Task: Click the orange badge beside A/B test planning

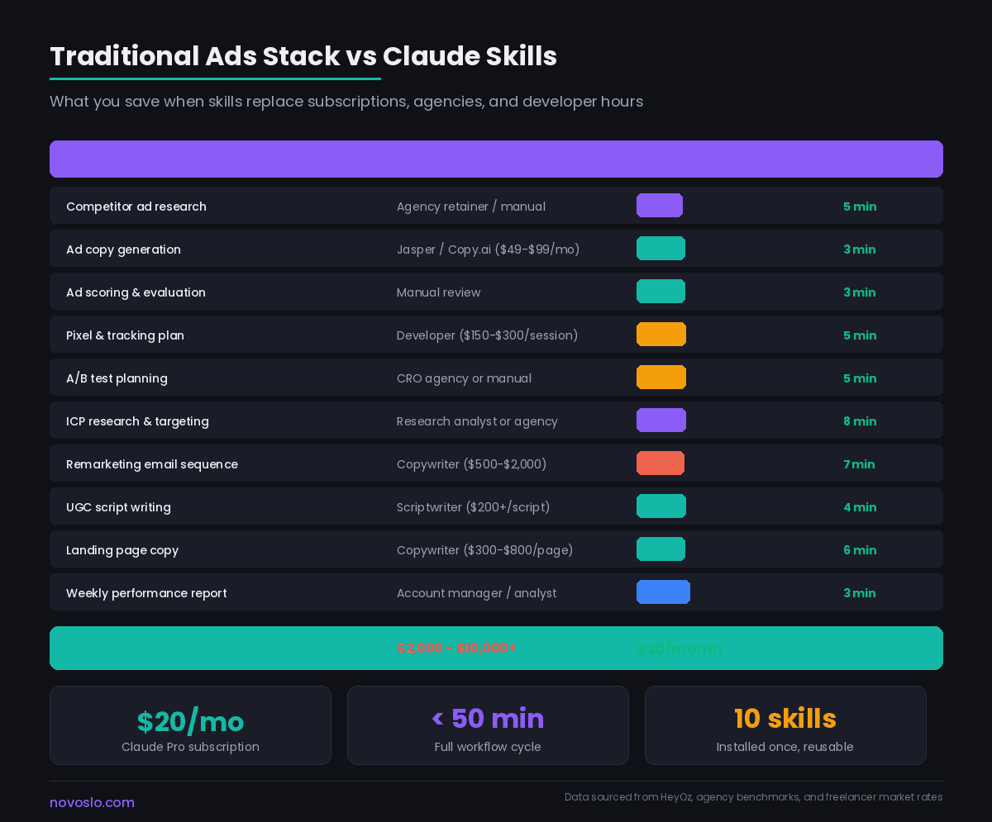Action: coord(661,377)
